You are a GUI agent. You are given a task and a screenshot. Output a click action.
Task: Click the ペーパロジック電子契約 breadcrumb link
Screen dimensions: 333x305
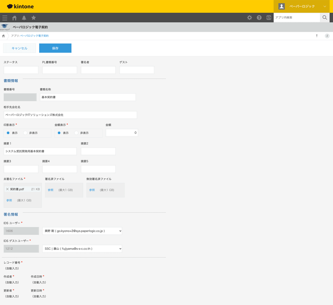click(x=34, y=36)
